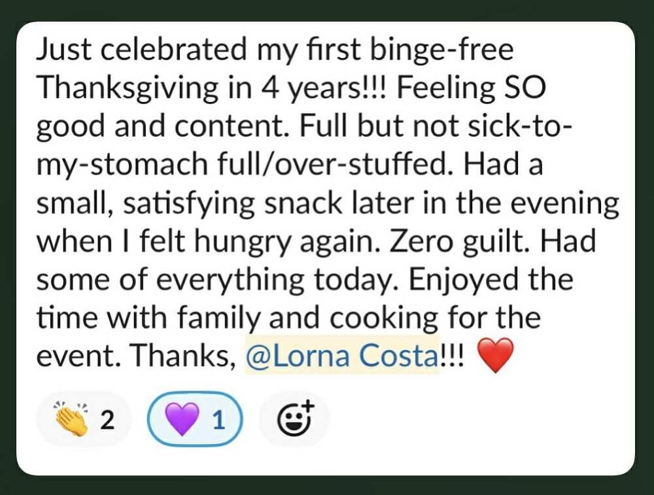This screenshot has height=495, width=654.
Task: Open the add reaction emoji picker
Action: (294, 419)
